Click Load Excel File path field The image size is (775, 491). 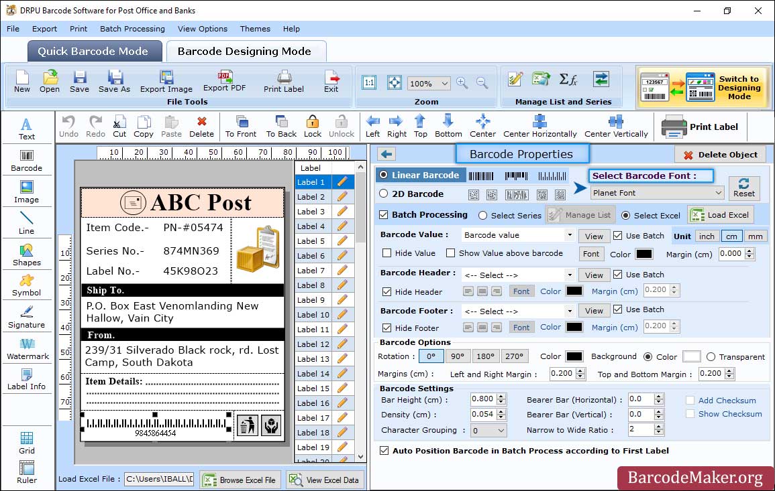(x=158, y=479)
